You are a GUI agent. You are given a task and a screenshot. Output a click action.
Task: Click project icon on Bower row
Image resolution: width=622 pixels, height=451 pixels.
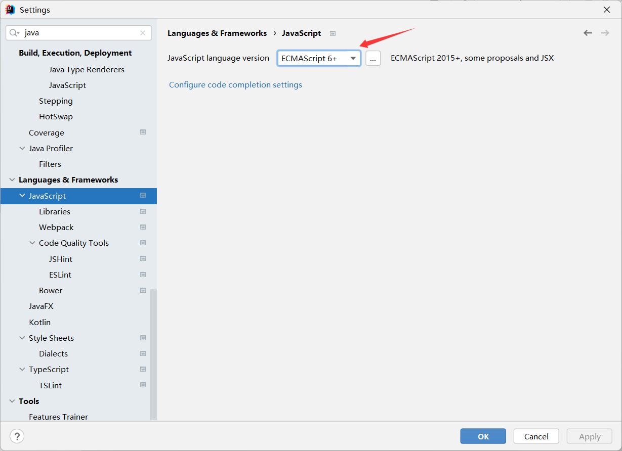[x=143, y=290]
